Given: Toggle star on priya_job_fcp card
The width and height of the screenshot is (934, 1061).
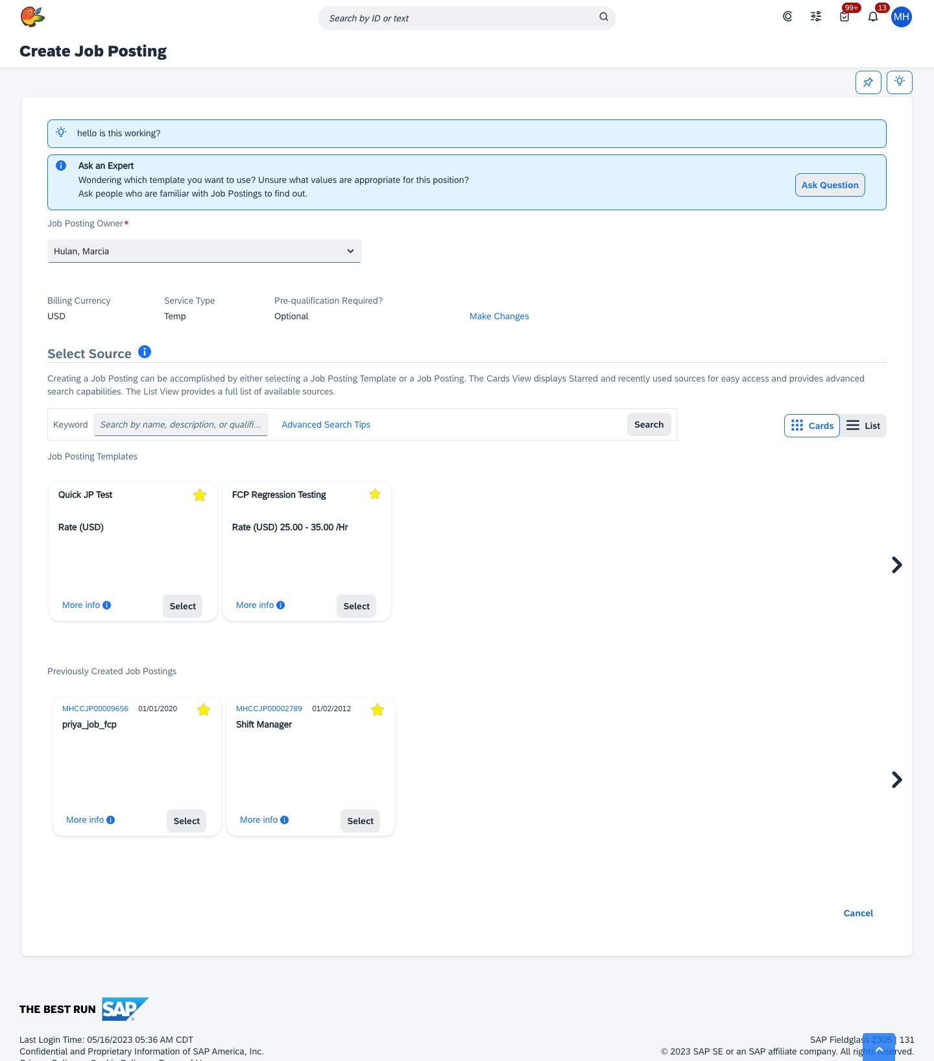Looking at the screenshot, I should coord(204,710).
